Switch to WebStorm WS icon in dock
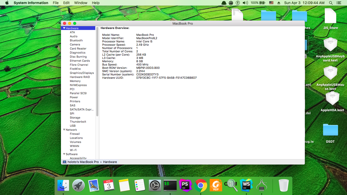The width and height of the screenshot is (347, 195). click(x=246, y=185)
